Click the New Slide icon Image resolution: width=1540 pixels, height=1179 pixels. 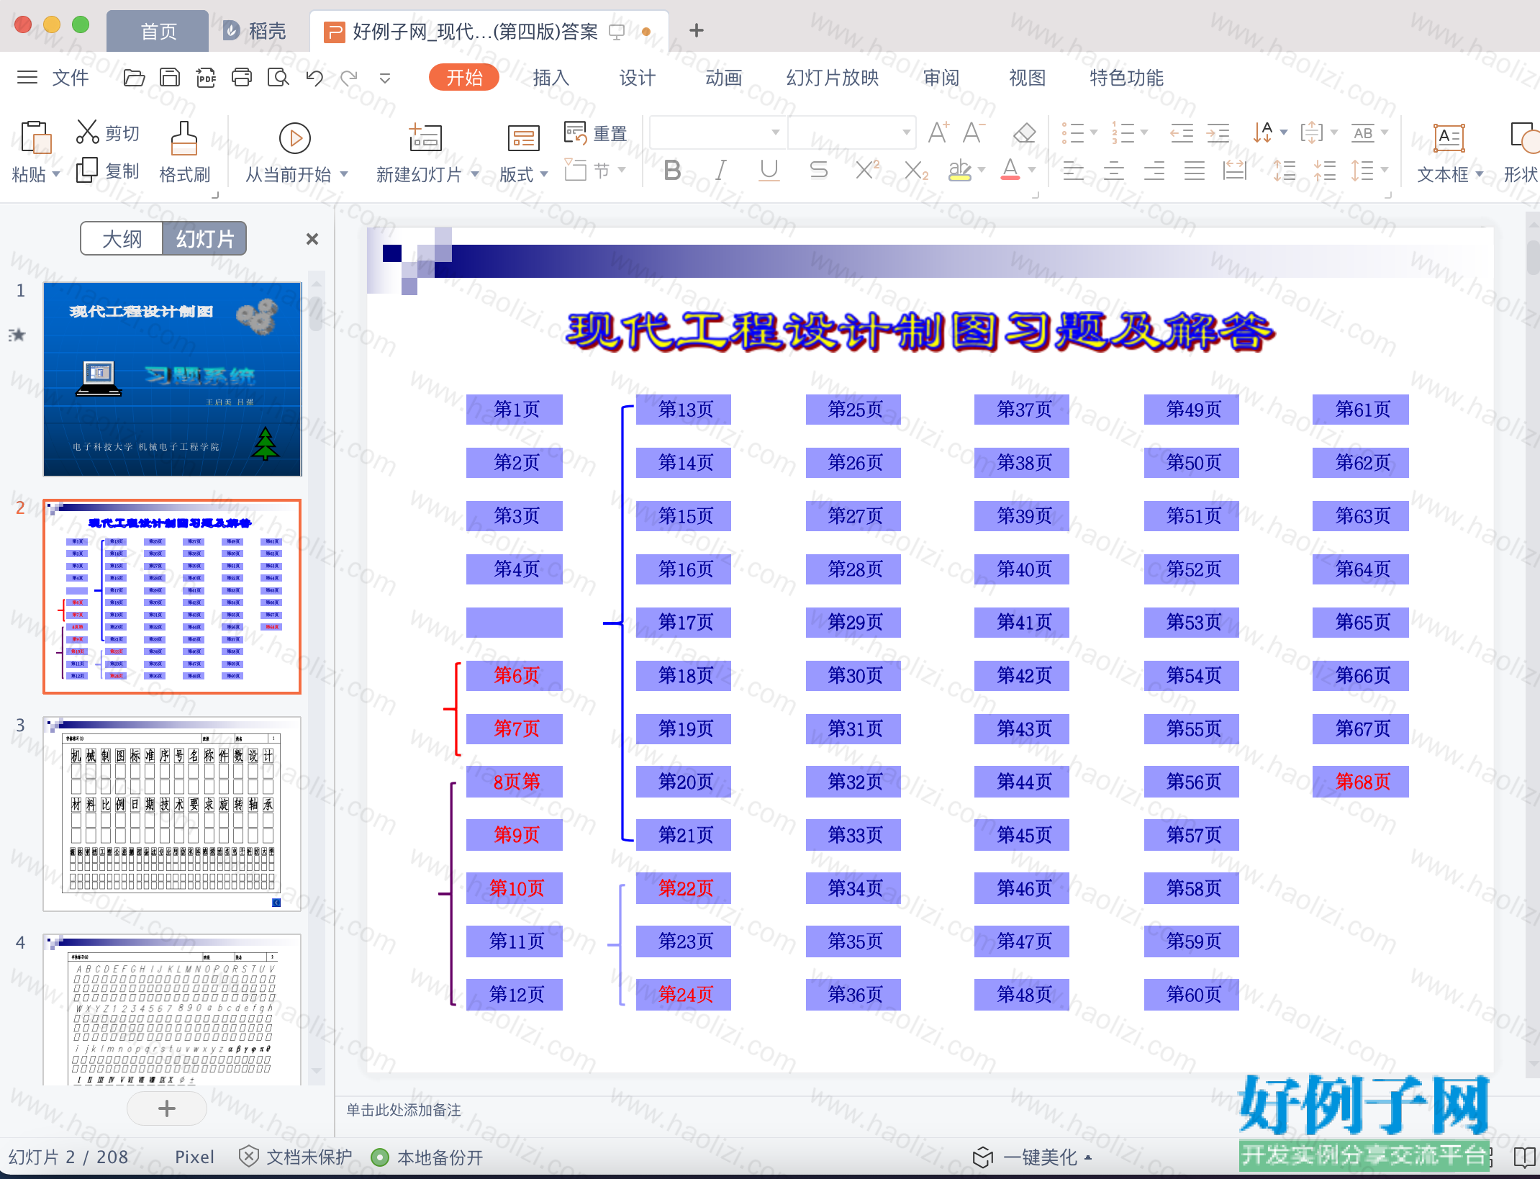click(x=425, y=137)
